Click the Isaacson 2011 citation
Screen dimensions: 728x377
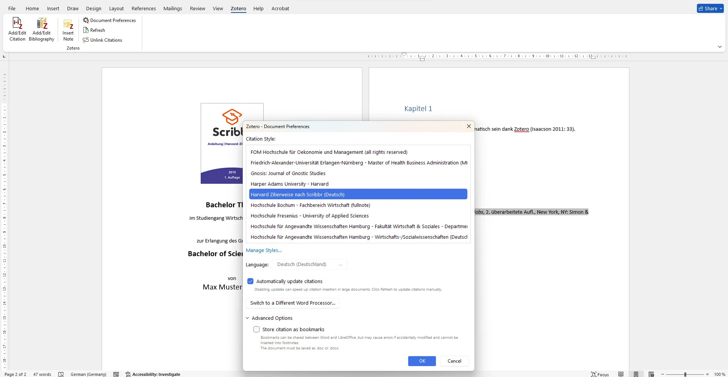point(552,129)
